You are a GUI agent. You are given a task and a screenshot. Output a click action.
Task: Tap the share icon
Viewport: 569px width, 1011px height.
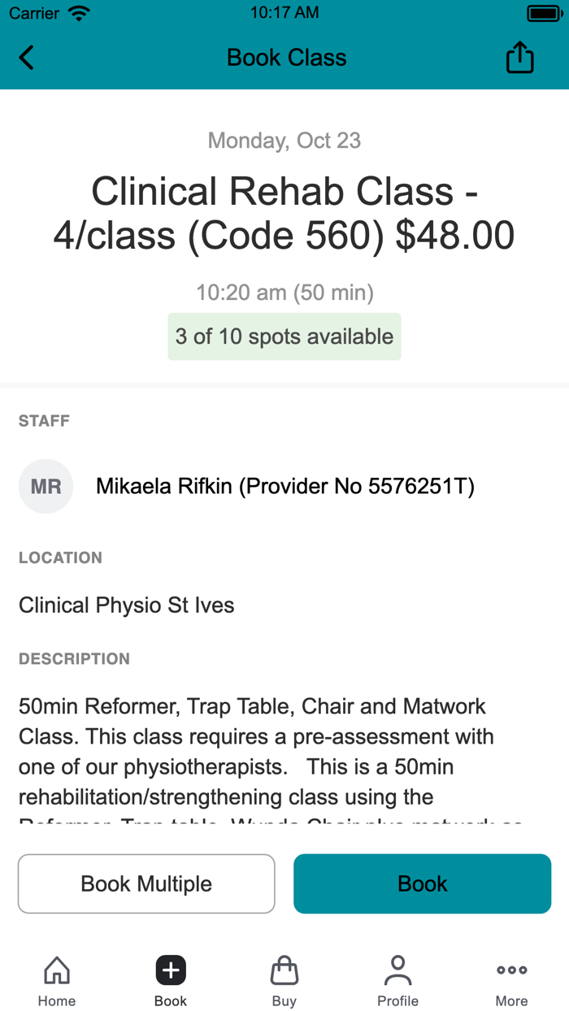(519, 58)
